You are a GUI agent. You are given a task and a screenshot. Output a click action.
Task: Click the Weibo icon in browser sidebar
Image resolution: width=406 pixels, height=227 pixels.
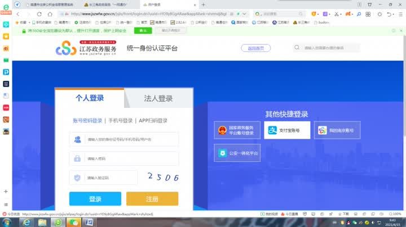coord(6,48)
